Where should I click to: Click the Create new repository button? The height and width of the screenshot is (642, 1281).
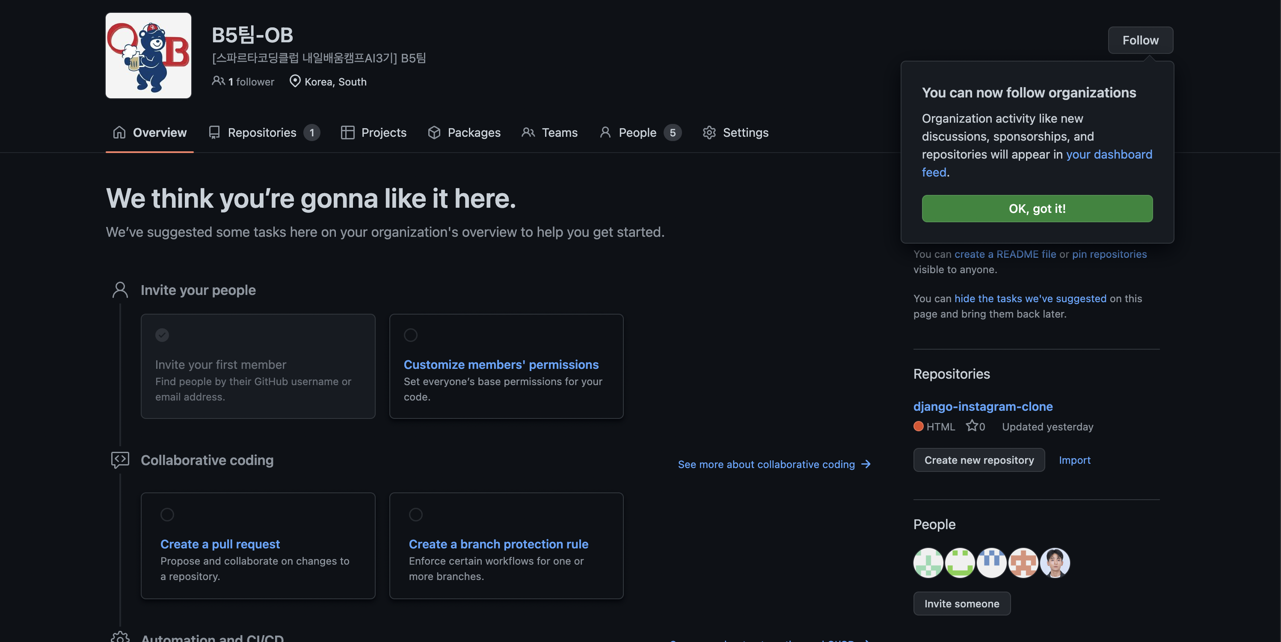click(x=979, y=460)
